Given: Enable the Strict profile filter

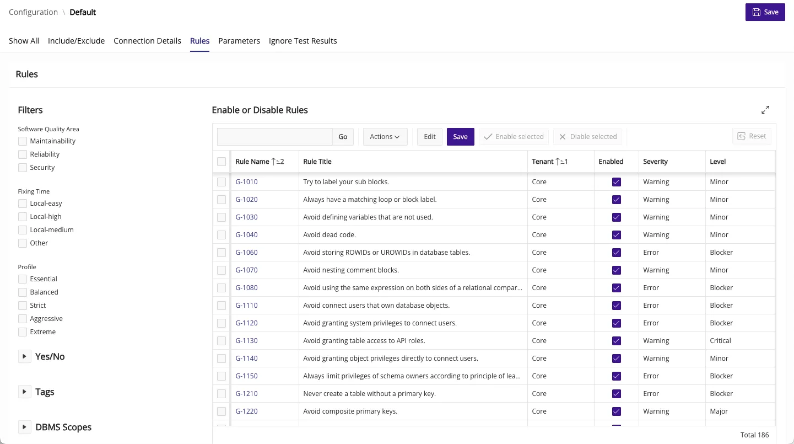Looking at the screenshot, I should click(x=23, y=306).
